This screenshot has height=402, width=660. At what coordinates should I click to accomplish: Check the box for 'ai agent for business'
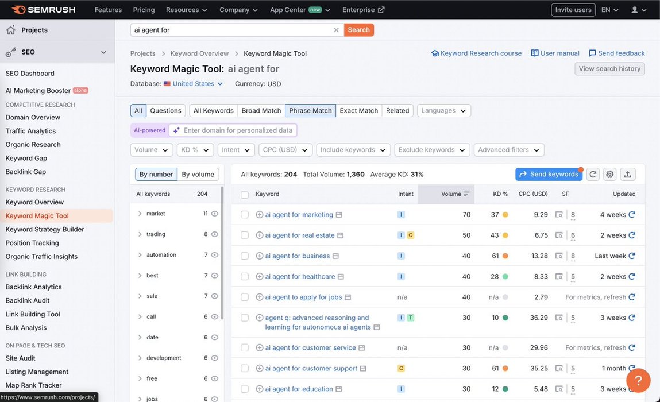(x=245, y=256)
